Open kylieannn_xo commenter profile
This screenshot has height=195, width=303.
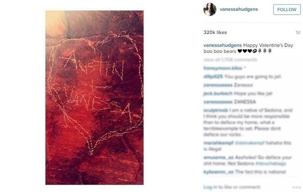[x=218, y=172]
